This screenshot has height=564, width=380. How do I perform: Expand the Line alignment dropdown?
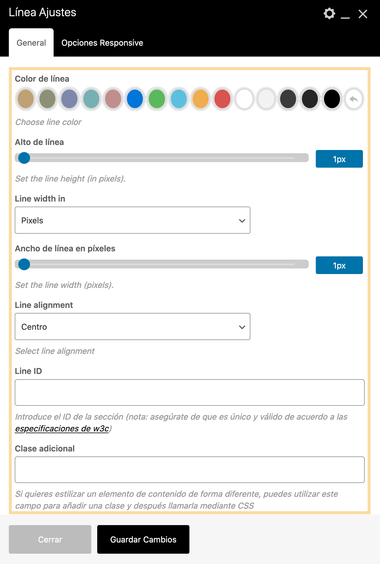(x=133, y=326)
